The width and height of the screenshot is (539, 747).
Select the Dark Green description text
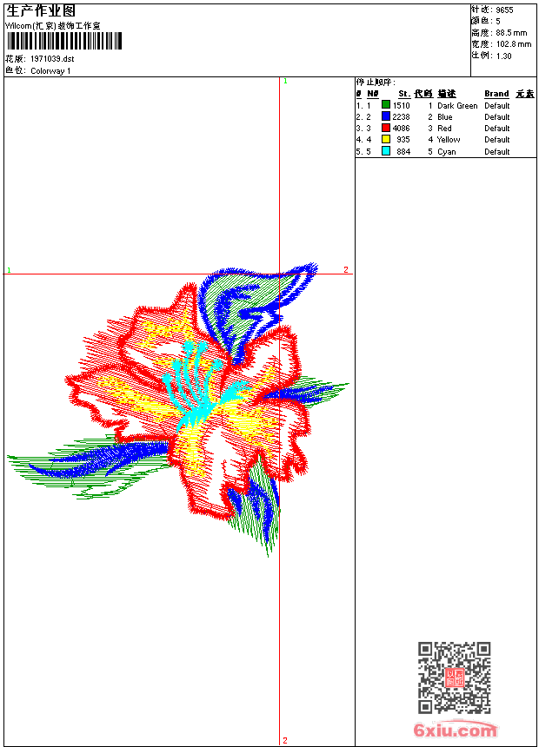[457, 105]
